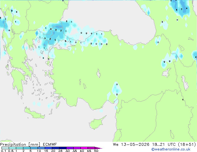The image size is (197, 152).
Task: Click the 'Precipitation [mm]' title text
Action: click(x=20, y=145)
